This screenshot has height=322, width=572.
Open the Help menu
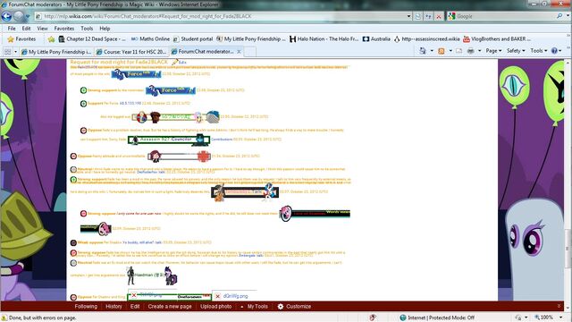click(x=105, y=28)
